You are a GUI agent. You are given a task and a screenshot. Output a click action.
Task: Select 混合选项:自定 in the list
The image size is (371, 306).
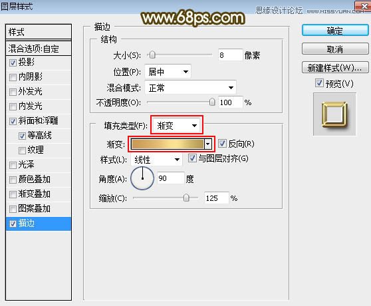tap(39, 49)
